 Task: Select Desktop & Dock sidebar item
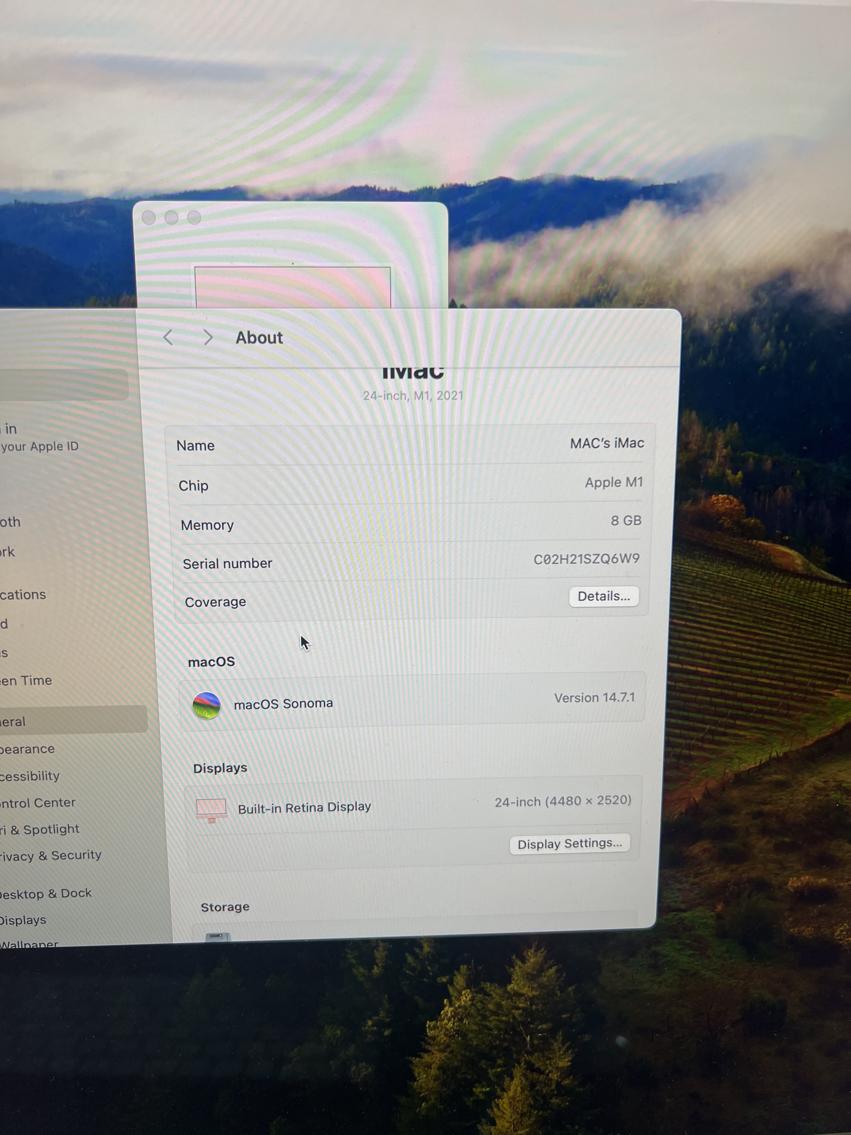point(46,894)
